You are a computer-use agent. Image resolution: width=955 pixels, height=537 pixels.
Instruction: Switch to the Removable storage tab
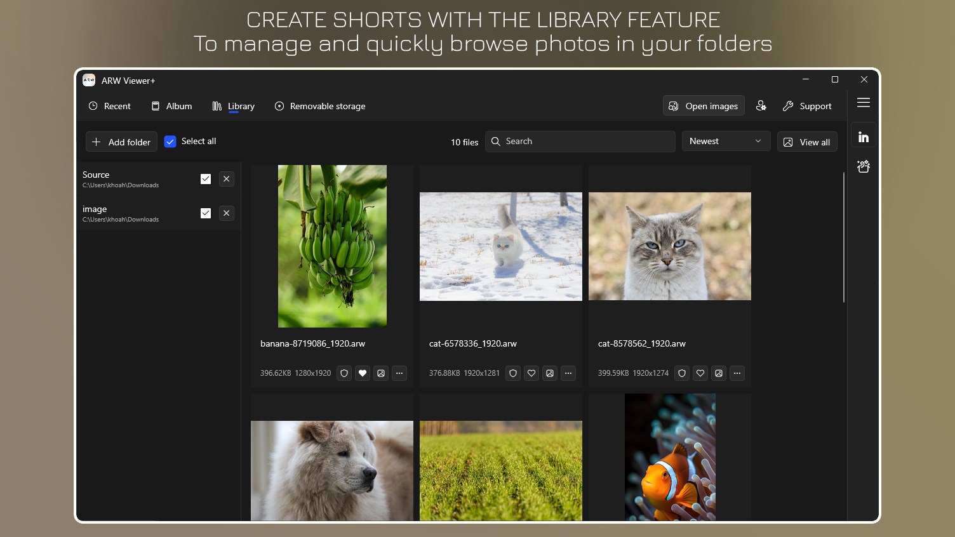click(x=320, y=106)
